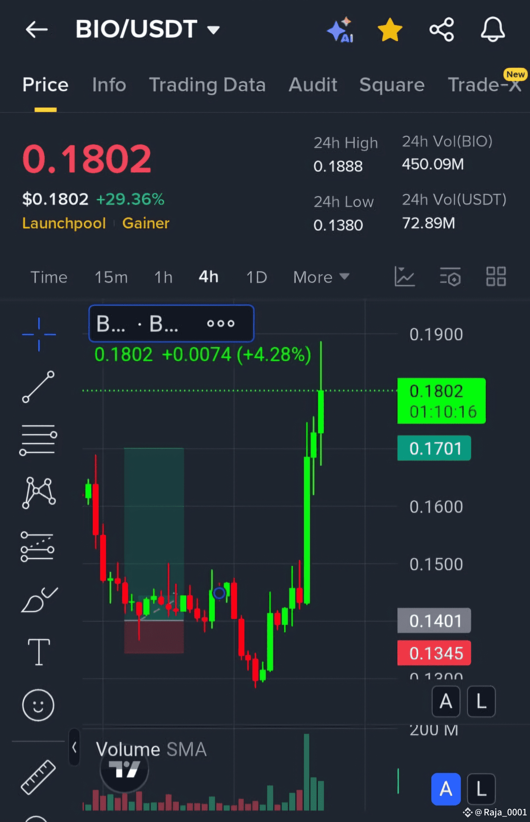Screen dimensions: 530x822
Task: Select the XABCD pattern tool
Action: [39, 493]
